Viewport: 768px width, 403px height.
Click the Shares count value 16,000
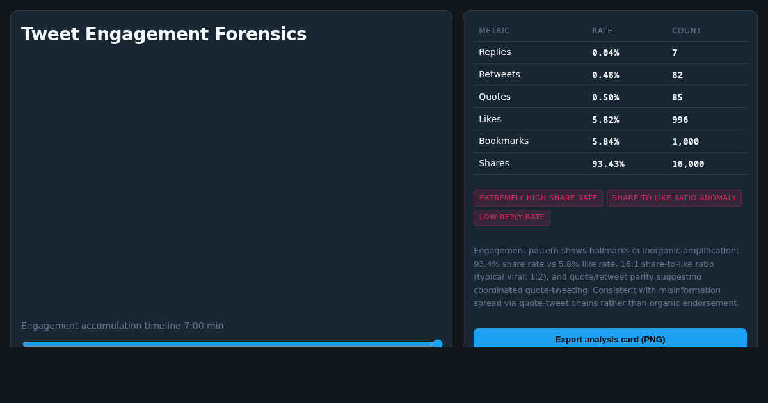(x=688, y=164)
